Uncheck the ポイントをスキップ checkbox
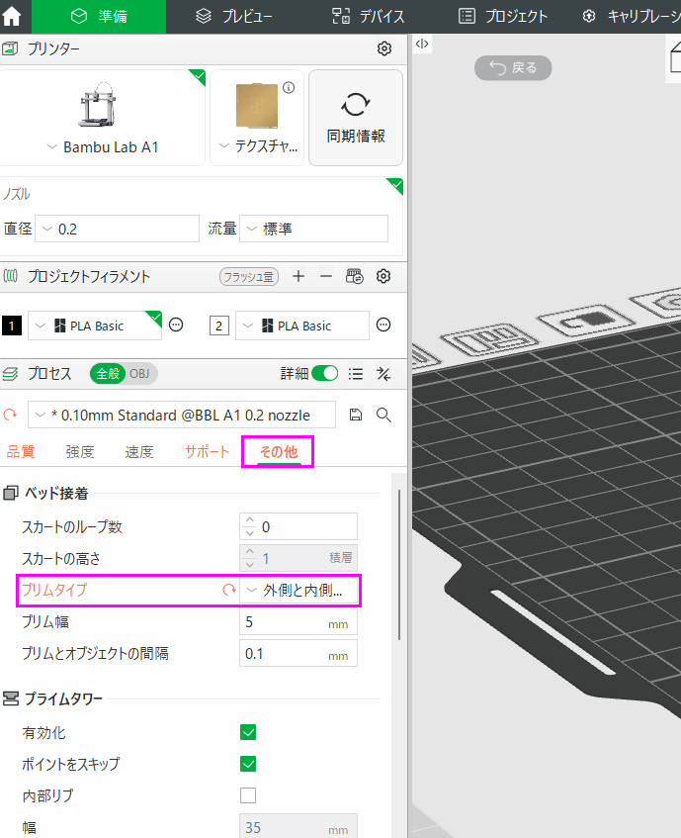The width and height of the screenshot is (681, 838). [248, 764]
